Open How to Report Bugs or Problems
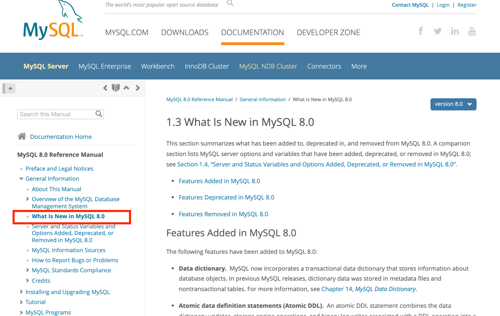Viewport: 500px width, 316px height. coord(75,260)
